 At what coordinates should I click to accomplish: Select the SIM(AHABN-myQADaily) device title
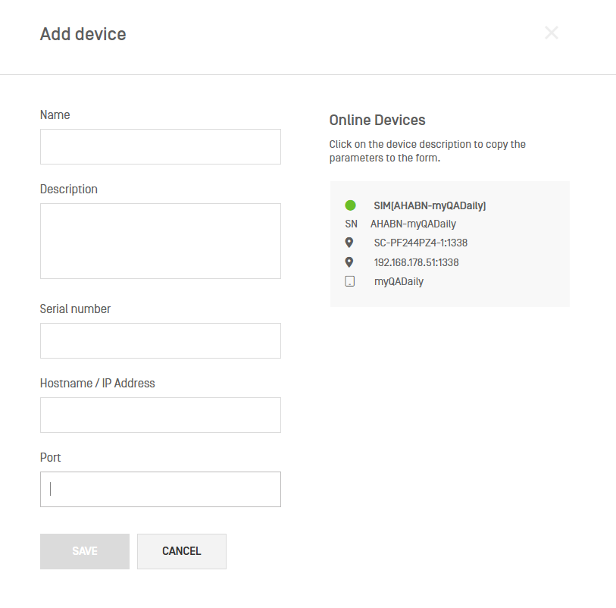click(430, 205)
